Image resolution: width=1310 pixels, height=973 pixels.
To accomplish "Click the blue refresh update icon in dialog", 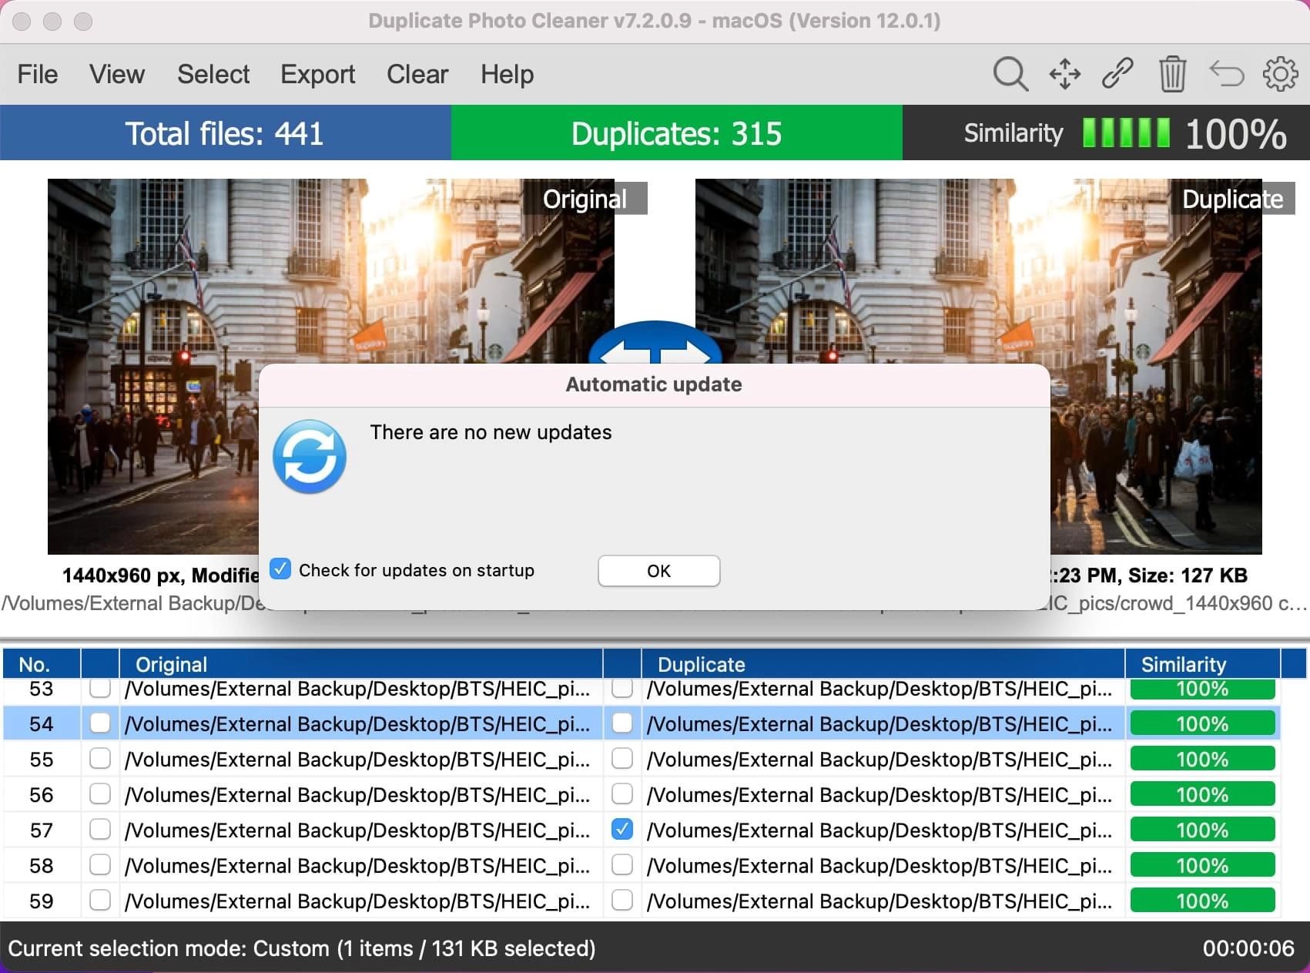I will click(x=310, y=457).
